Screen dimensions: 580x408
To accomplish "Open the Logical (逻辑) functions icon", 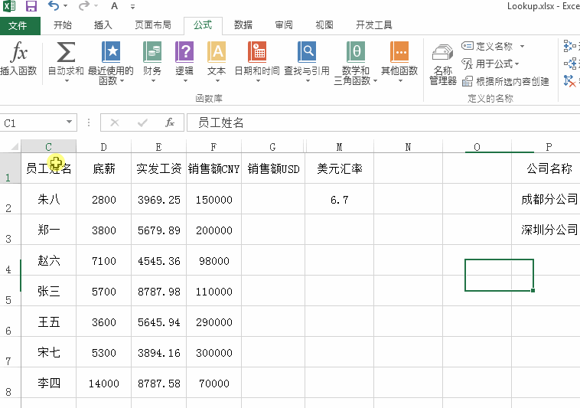I will tap(184, 53).
